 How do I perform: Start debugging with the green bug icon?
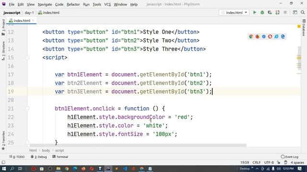click(x=262, y=12)
